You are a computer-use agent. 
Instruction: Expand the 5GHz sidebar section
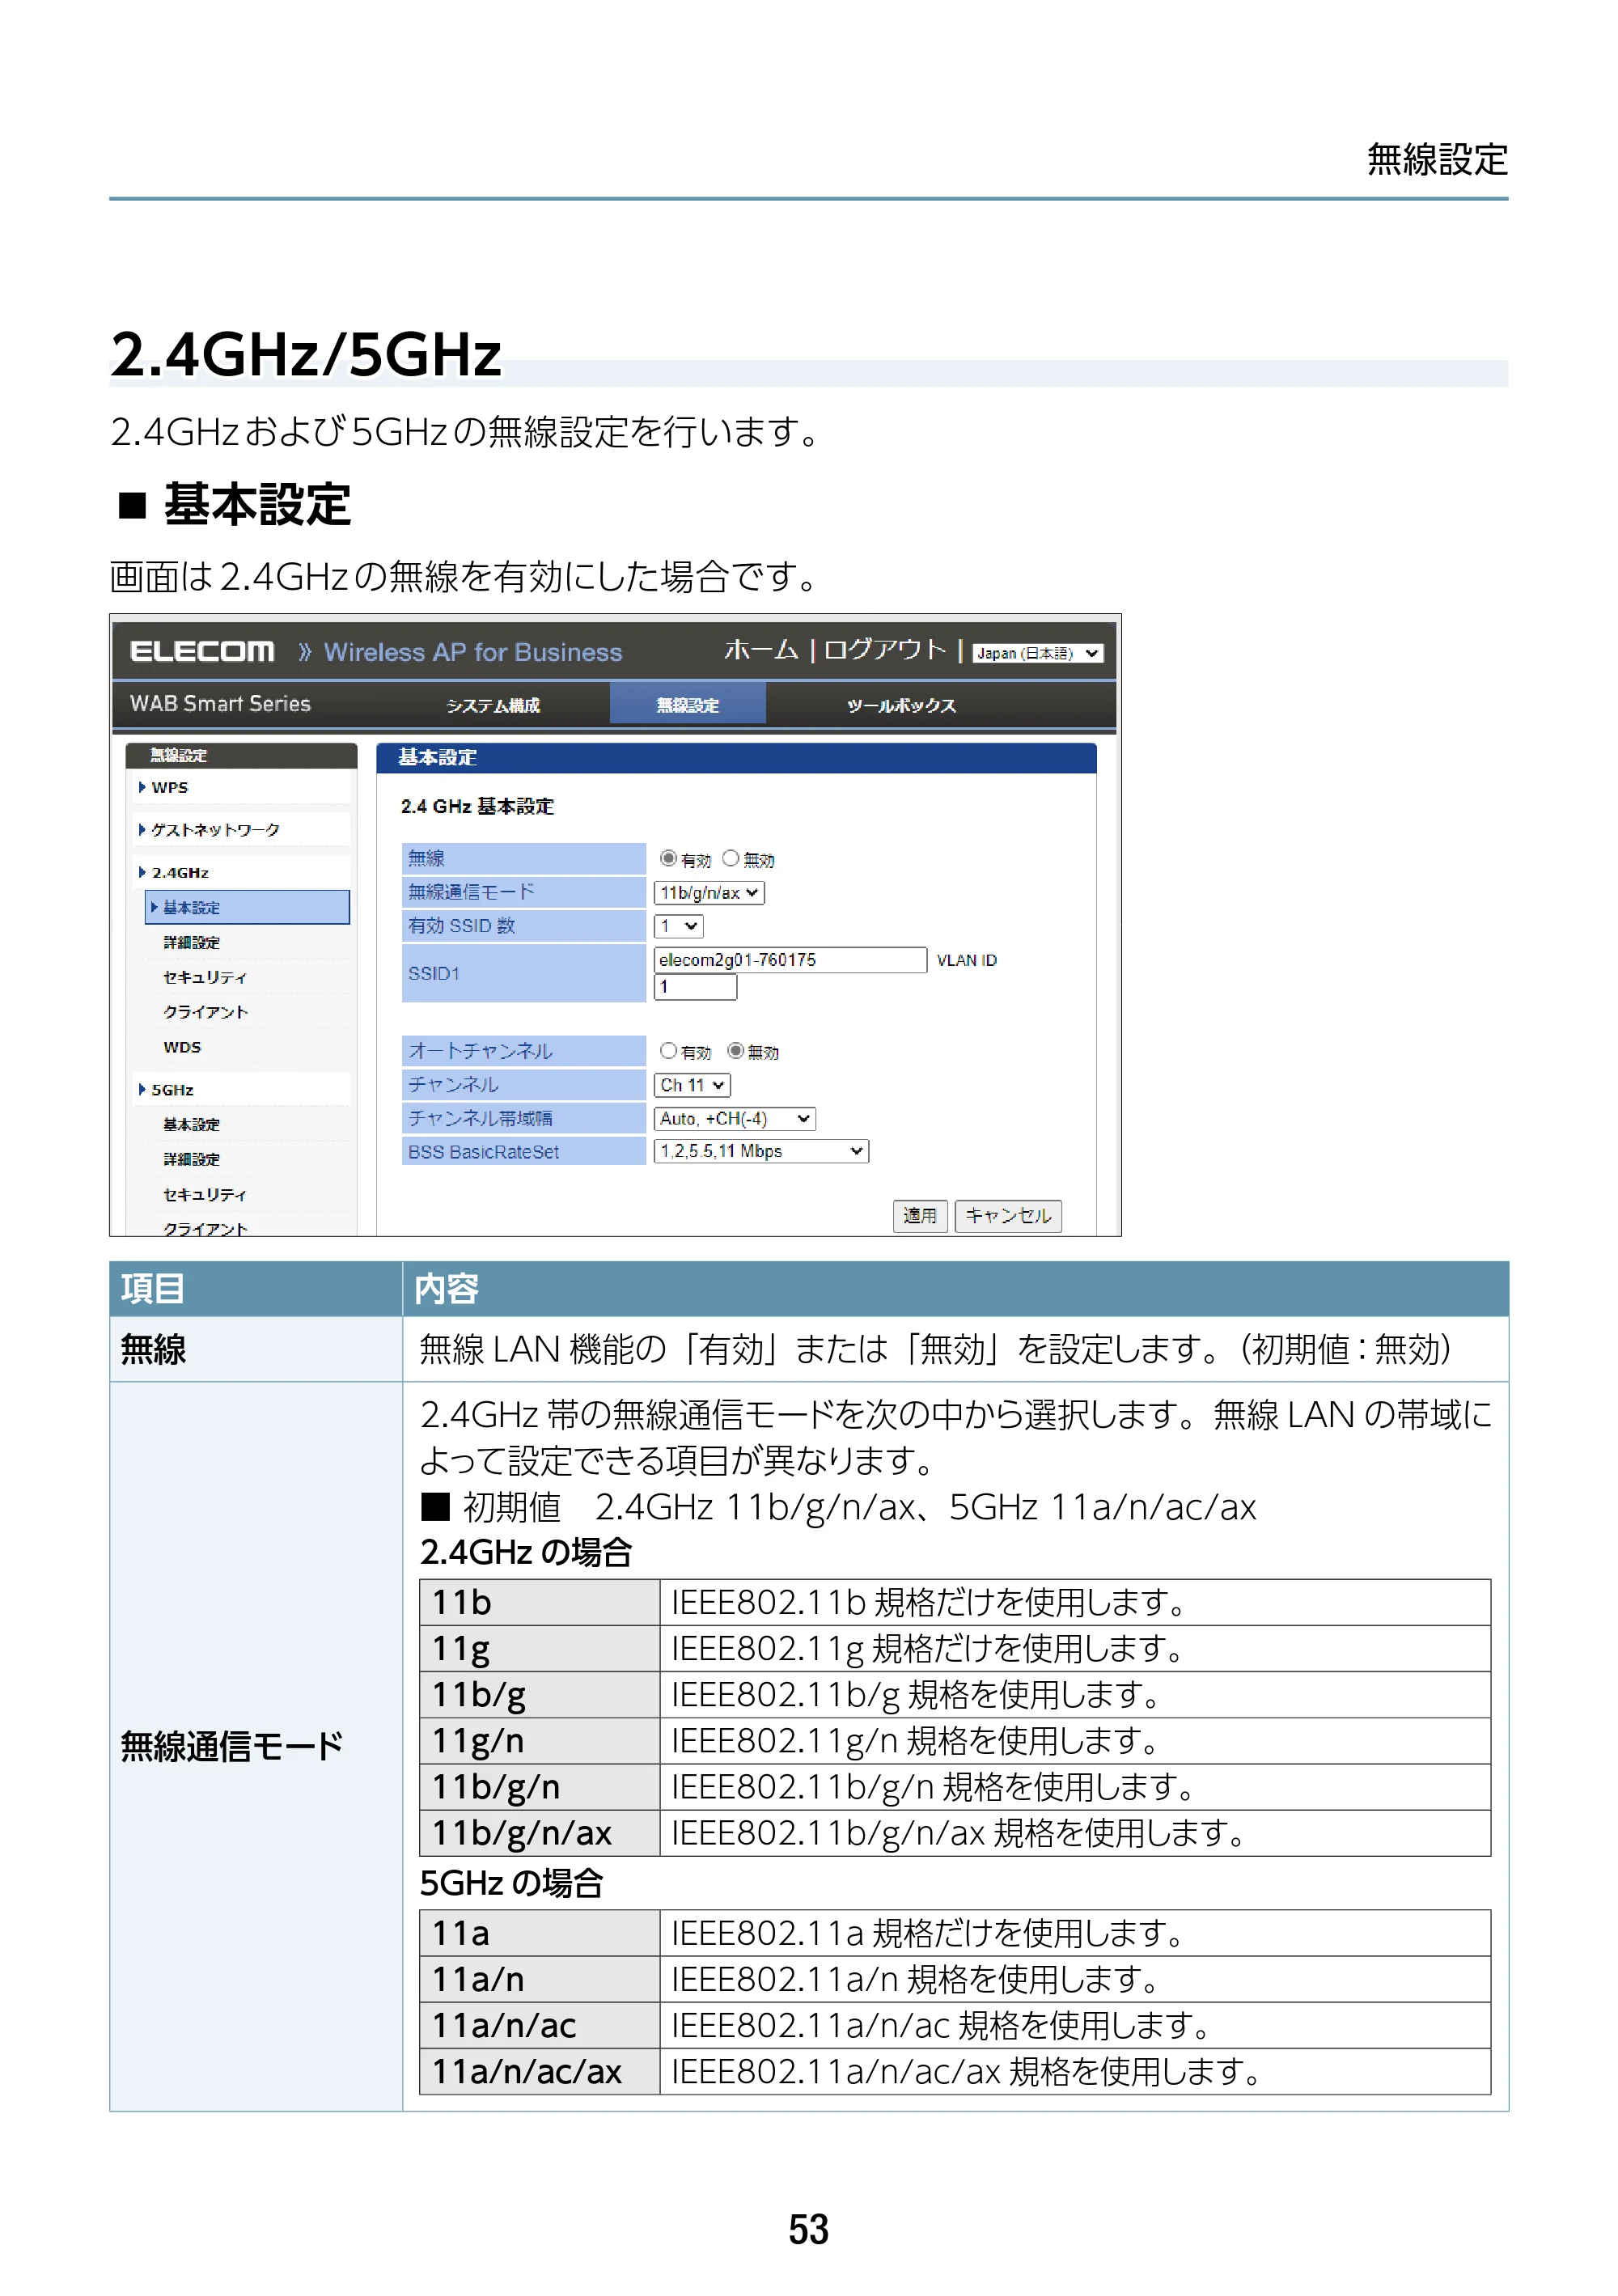(172, 1090)
